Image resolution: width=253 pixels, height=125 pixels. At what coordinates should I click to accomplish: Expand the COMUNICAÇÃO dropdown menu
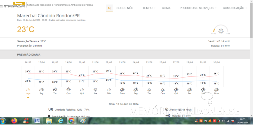(235, 8)
